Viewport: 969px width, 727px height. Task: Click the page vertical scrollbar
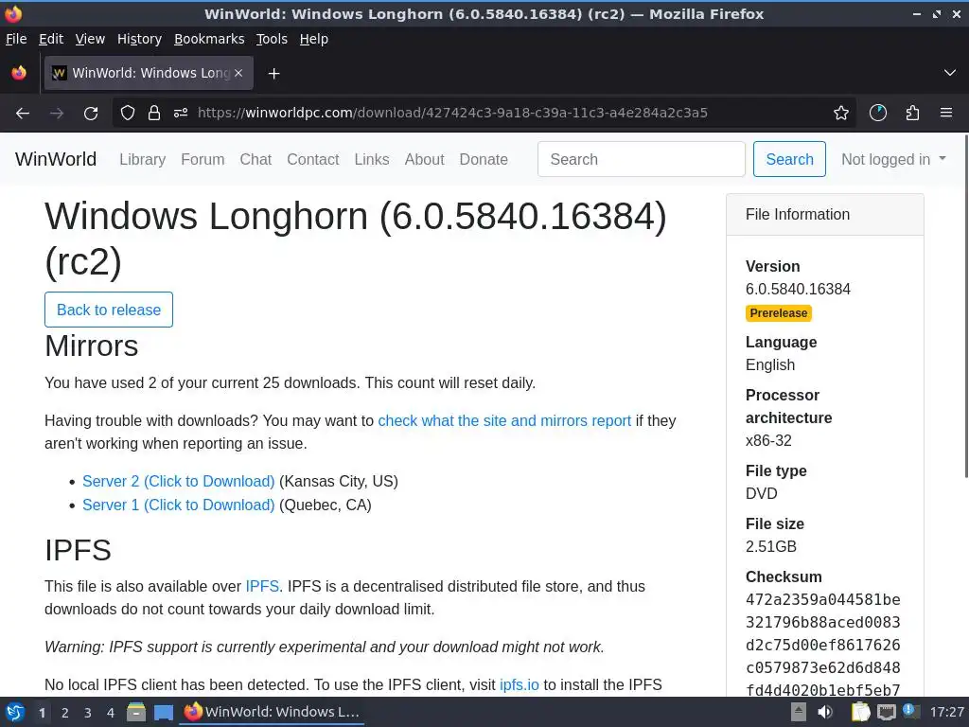(x=965, y=306)
